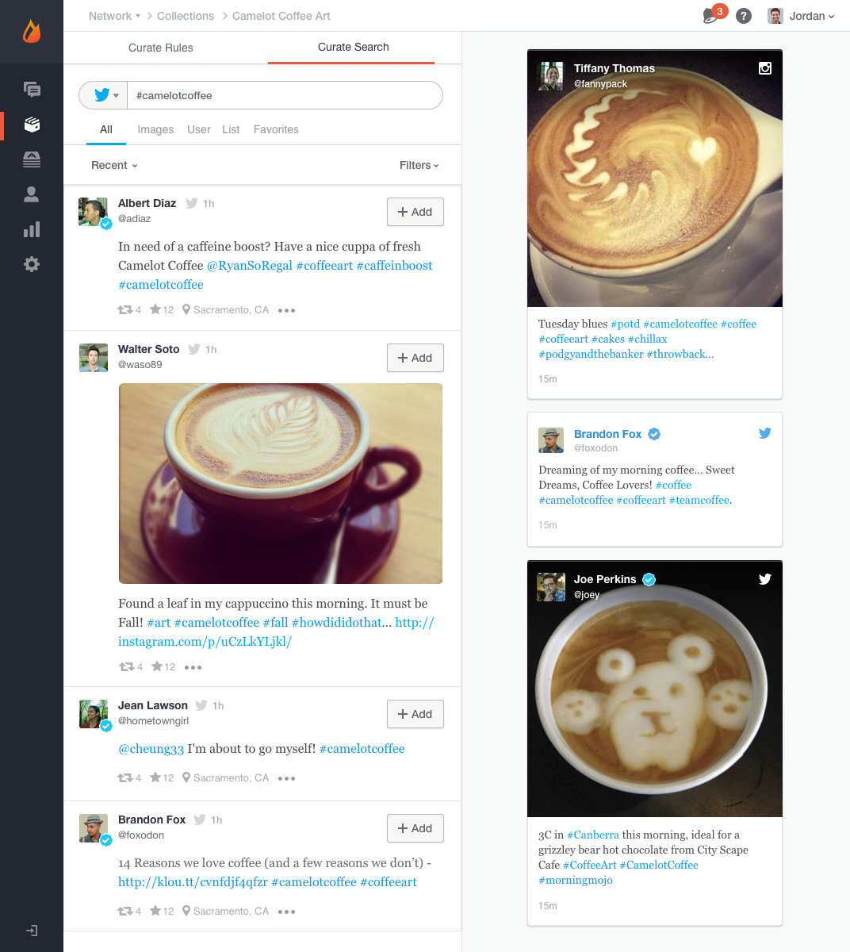Open more options on Walter Soto's tweet
The image size is (850, 952).
click(x=193, y=667)
